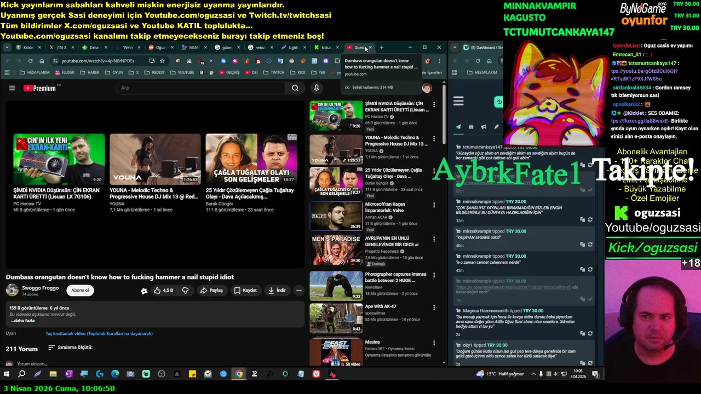Open the Windows Start menu
Screen dimensions: 701x394
pos(7,374)
